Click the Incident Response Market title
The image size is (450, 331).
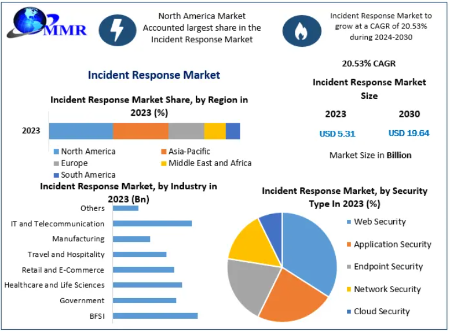coord(153,75)
